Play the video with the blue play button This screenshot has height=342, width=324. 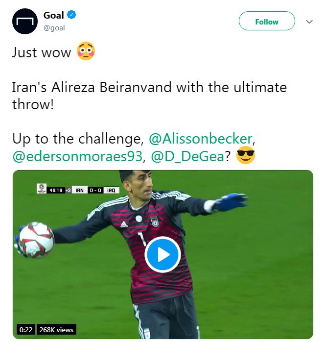pos(162,254)
